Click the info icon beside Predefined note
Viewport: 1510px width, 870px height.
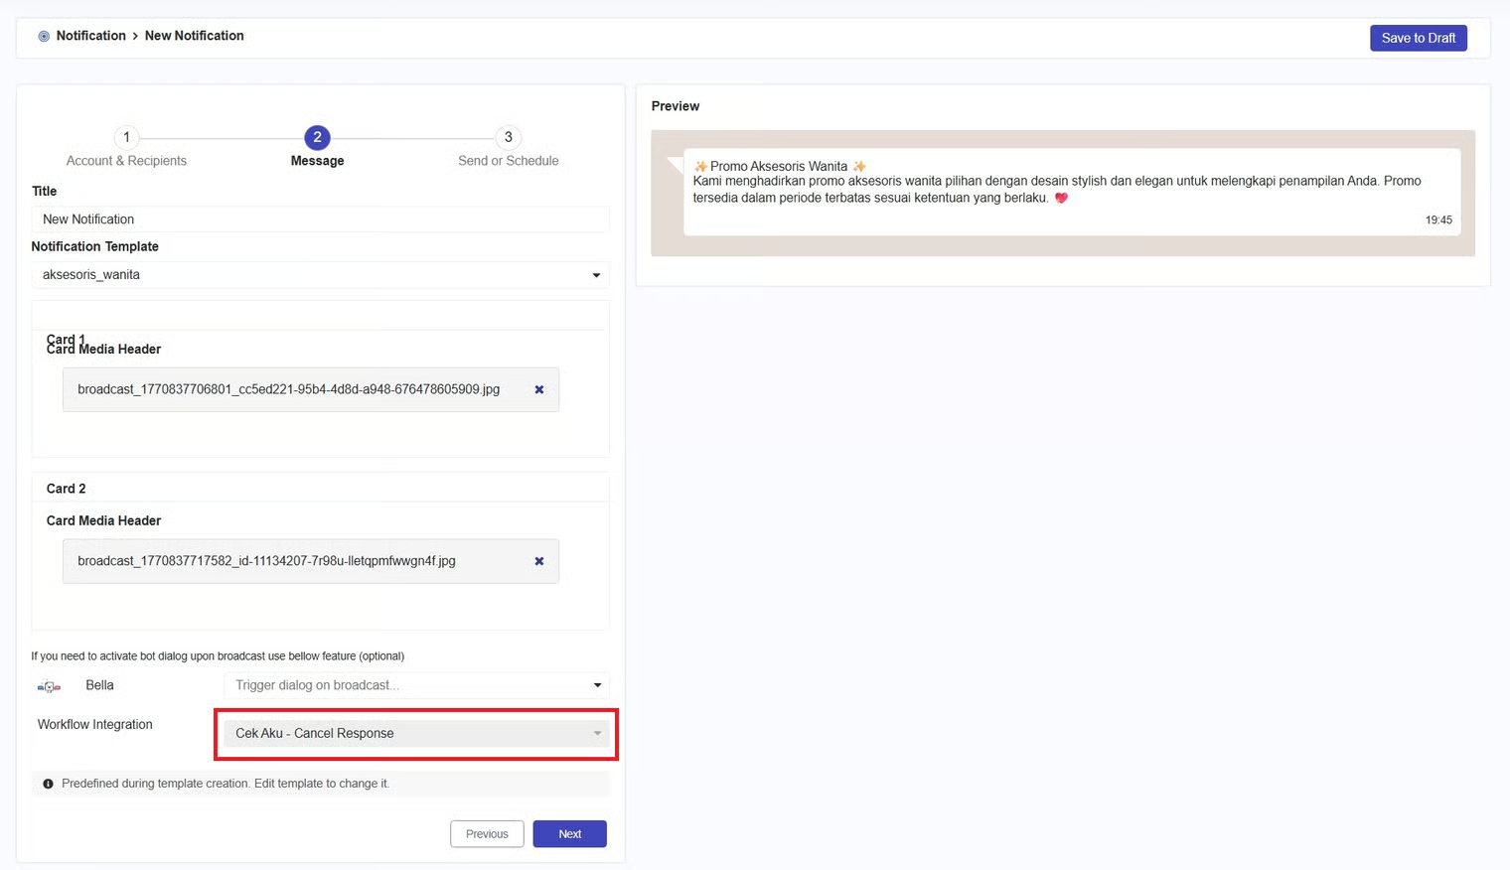pos(48,784)
